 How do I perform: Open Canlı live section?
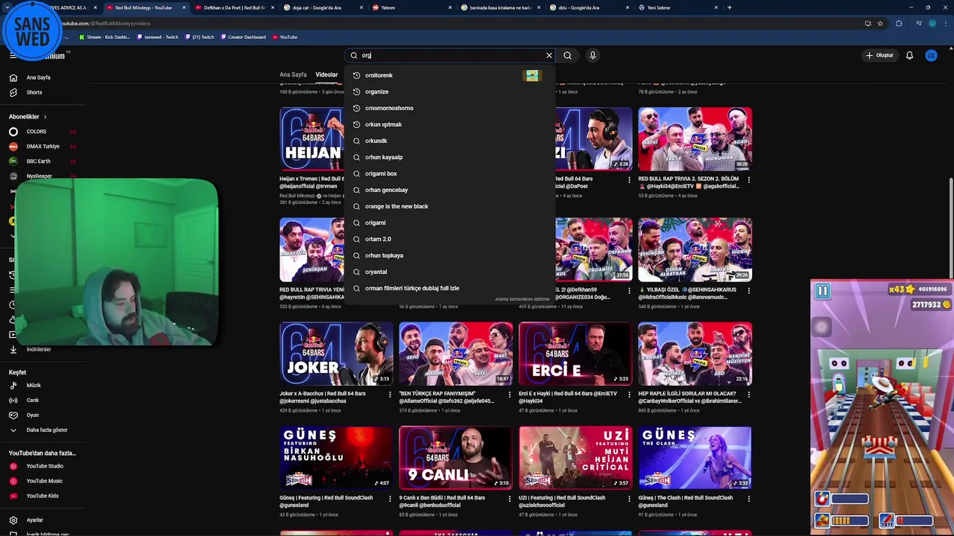click(32, 401)
